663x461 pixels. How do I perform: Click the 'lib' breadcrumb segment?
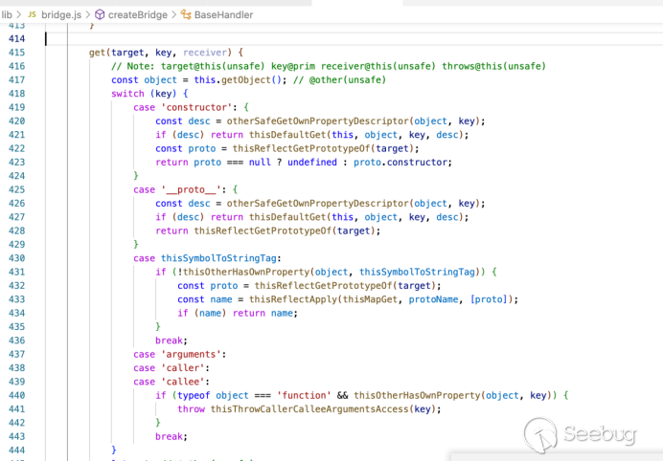point(7,14)
